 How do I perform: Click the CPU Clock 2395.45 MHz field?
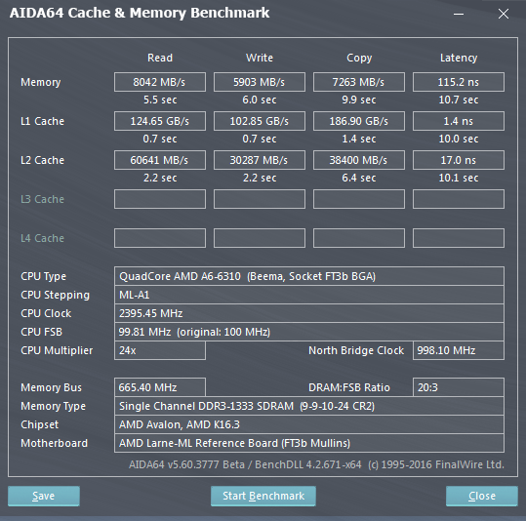click(x=309, y=313)
